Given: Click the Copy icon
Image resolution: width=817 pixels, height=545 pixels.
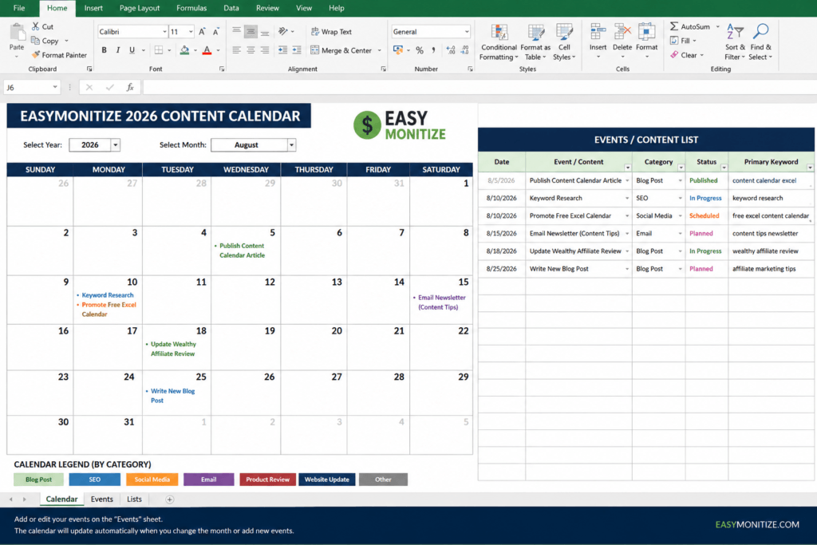Looking at the screenshot, I should point(35,40).
